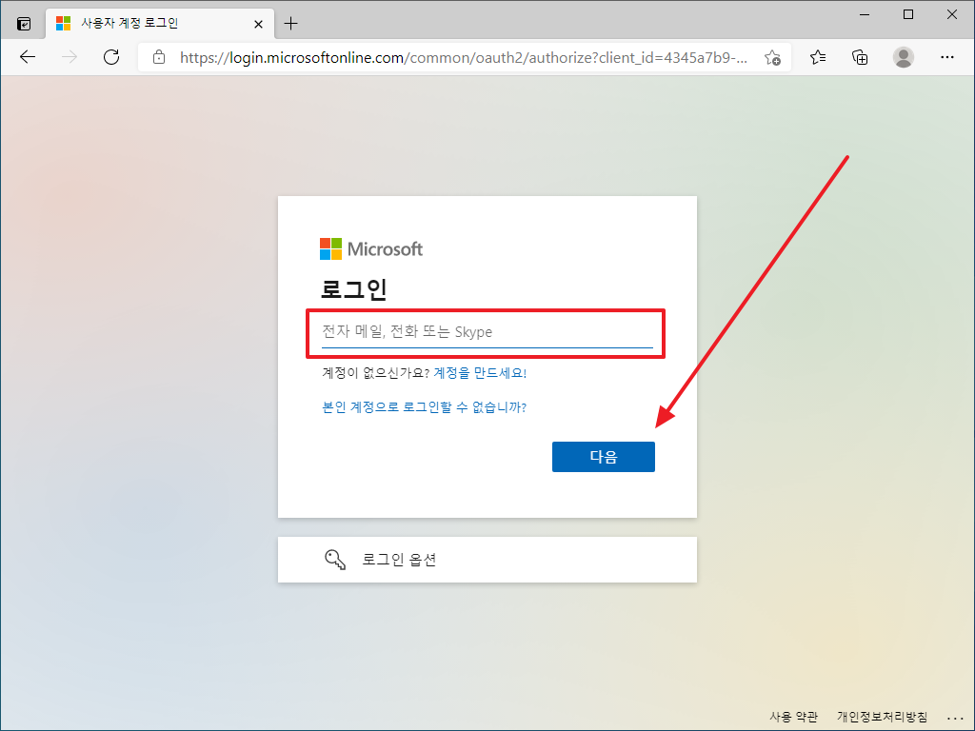The width and height of the screenshot is (975, 731).
Task: Maximize the browser window
Action: [x=907, y=14]
